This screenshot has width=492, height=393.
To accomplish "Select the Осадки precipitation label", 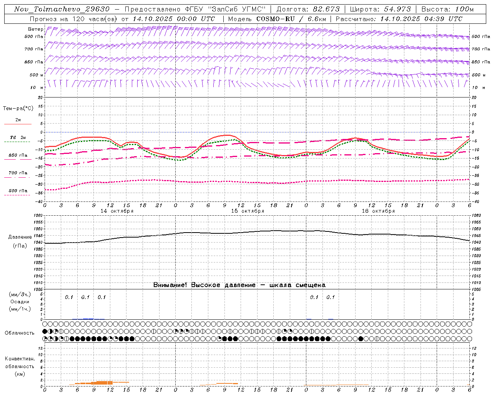I will 20,302.
